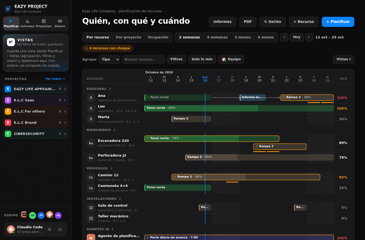Switch to Por proyecto view
This screenshot has height=240, width=365.
[x=129, y=37]
